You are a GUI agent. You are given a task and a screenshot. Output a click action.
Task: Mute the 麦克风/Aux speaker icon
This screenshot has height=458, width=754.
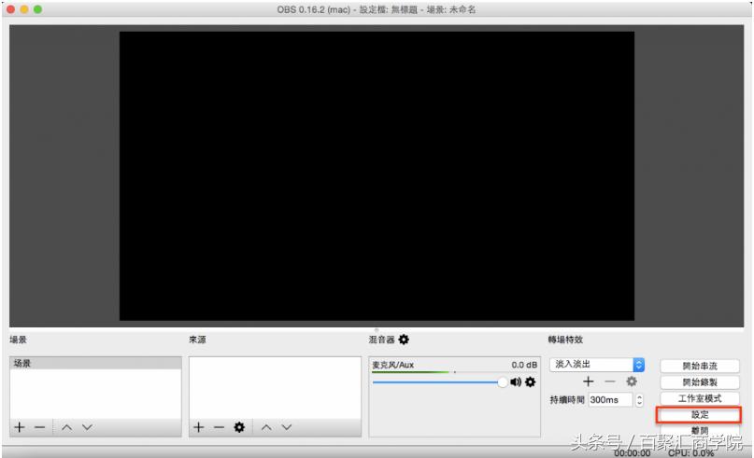click(x=516, y=382)
